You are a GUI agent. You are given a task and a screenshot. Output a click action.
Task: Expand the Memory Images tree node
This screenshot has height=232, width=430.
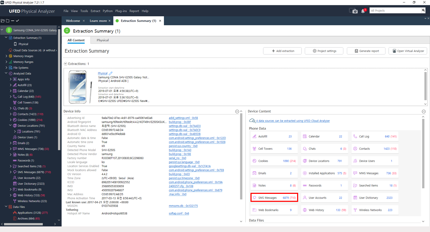[6, 56]
